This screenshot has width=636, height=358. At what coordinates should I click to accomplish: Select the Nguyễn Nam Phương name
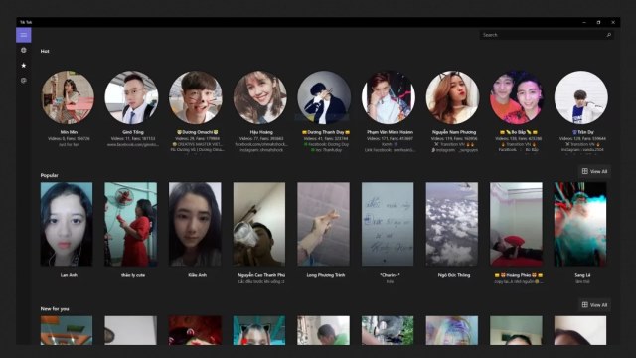454,132
